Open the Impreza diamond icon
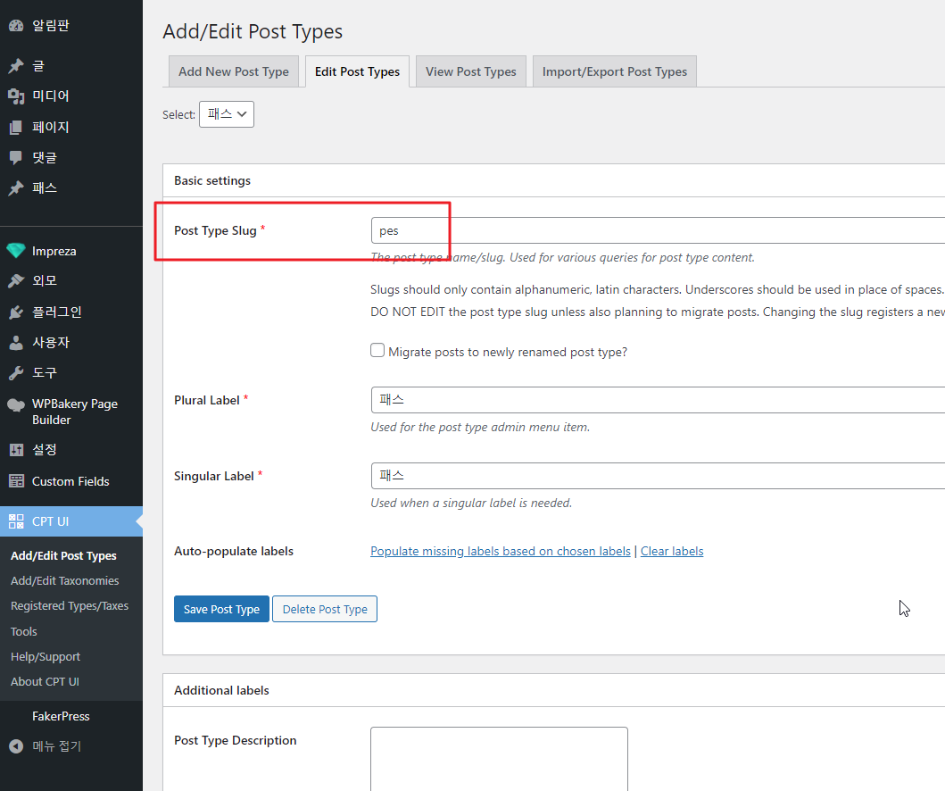 click(16, 251)
